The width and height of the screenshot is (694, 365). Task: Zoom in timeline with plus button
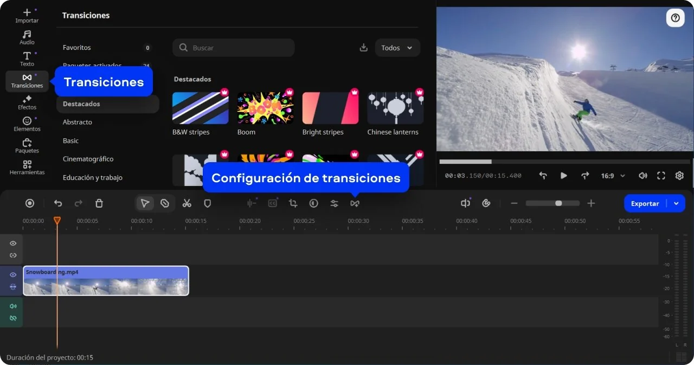click(x=591, y=203)
